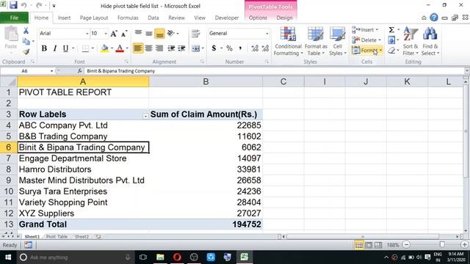The width and height of the screenshot is (470, 264).
Task: Apply the yellow Fill Color bucket
Action: pos(104,48)
